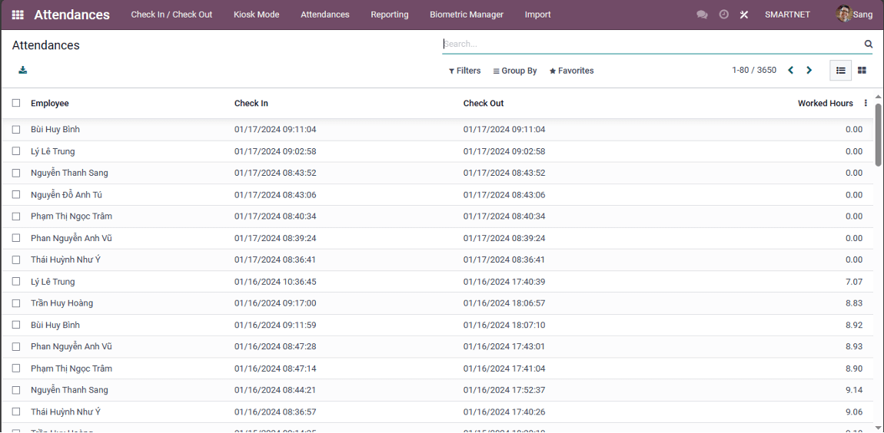Switch to list view
Viewport: 884px width, 433px height.
[x=841, y=71]
